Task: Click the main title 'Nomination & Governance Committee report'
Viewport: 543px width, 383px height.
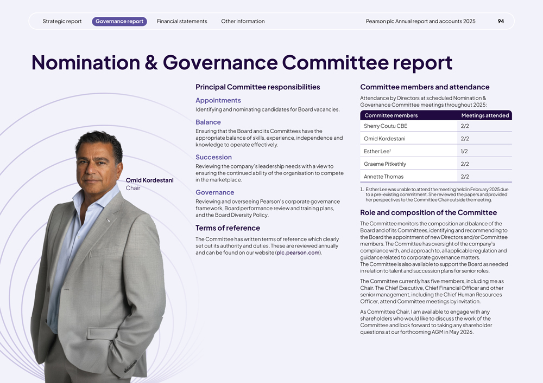Action: pyautogui.click(x=242, y=62)
